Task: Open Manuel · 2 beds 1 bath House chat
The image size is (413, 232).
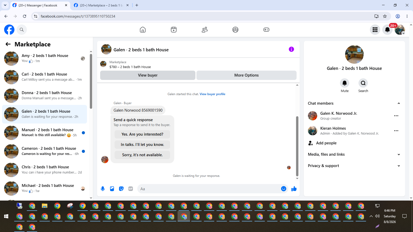Action: tap(44, 133)
